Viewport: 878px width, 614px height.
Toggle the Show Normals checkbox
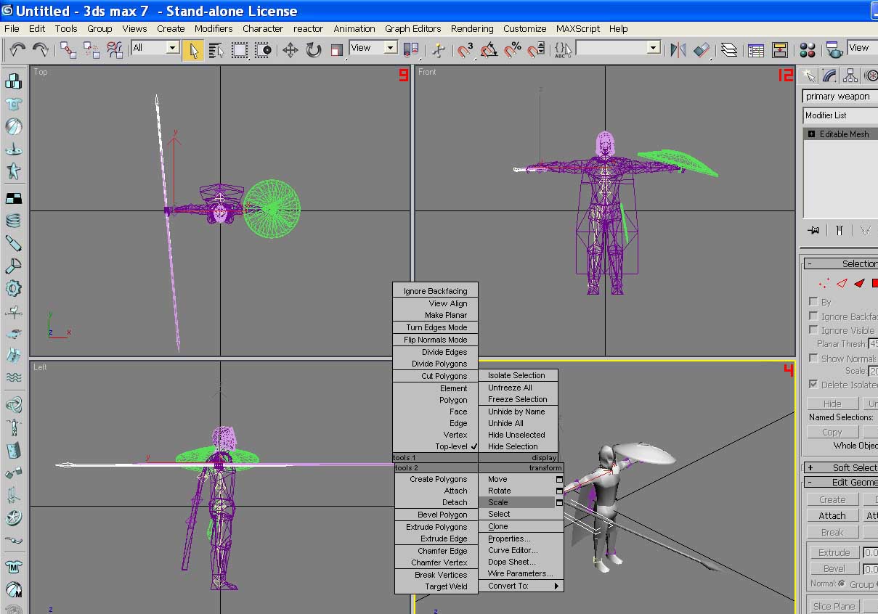coord(813,359)
